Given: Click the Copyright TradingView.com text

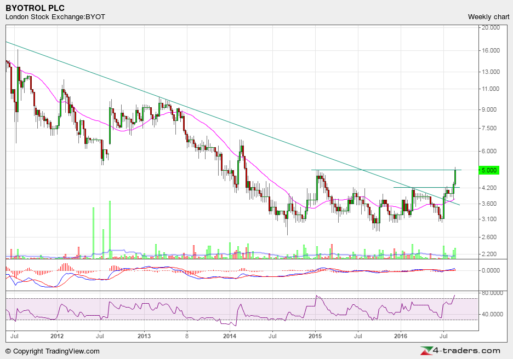Looking at the screenshot, I should (x=53, y=351).
